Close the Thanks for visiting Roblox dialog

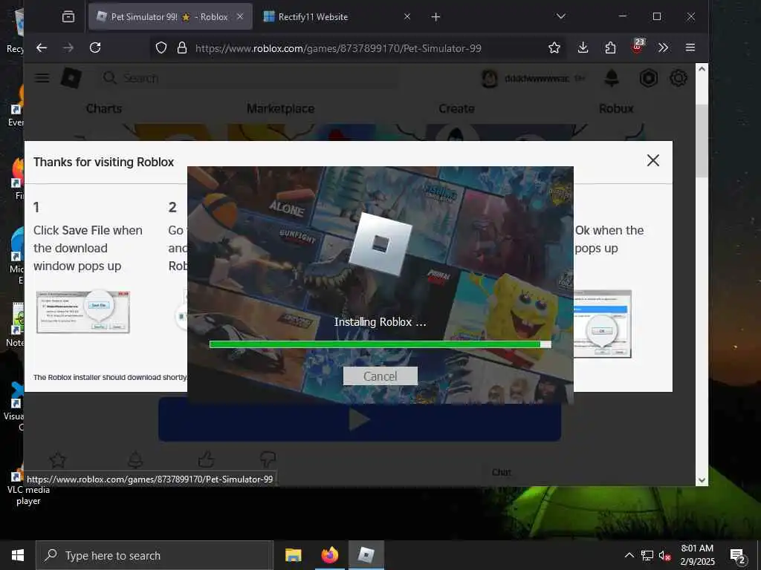click(652, 160)
